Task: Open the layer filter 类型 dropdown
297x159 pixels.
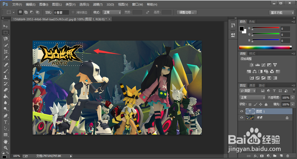Action: [247, 91]
